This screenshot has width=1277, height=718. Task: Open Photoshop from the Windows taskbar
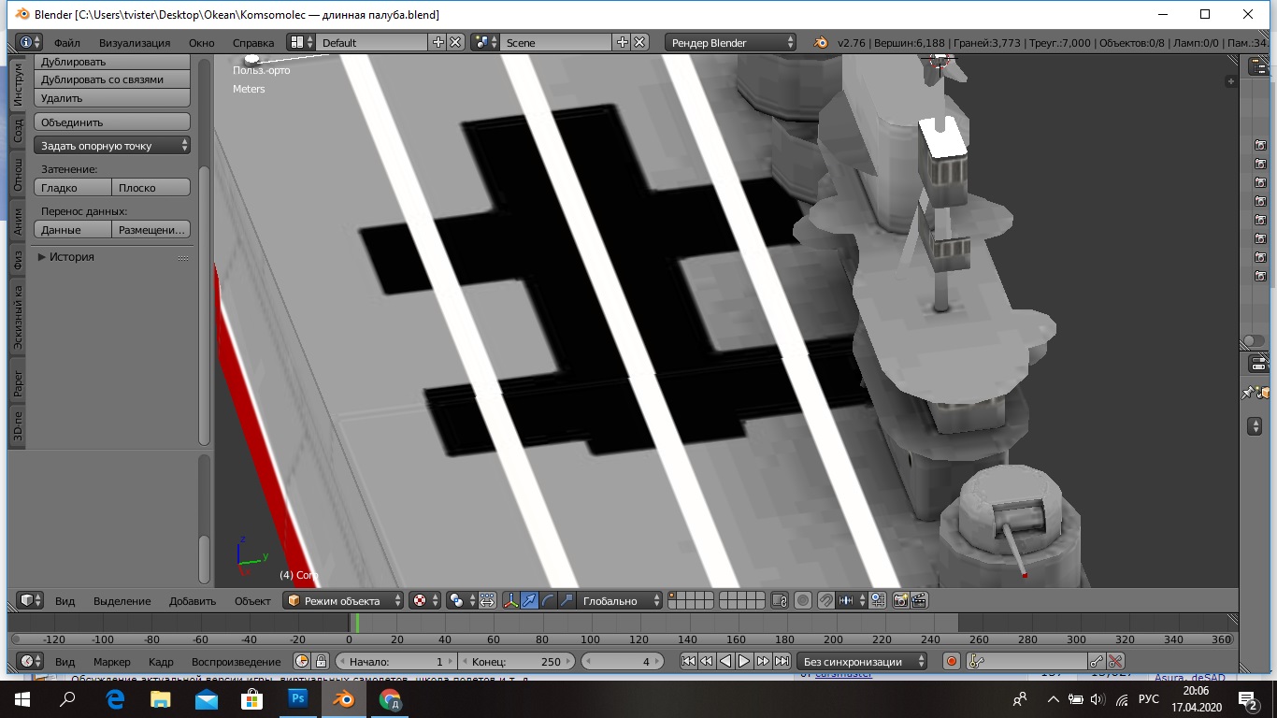coord(298,698)
